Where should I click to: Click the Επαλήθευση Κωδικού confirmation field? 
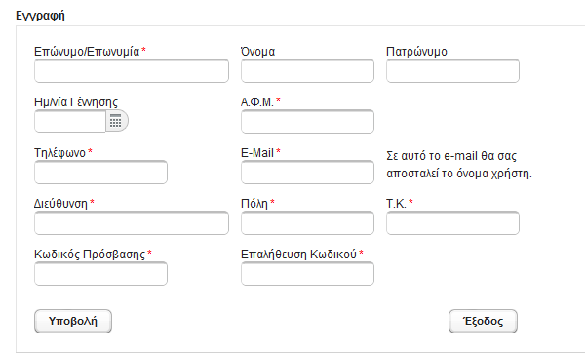tap(307, 273)
